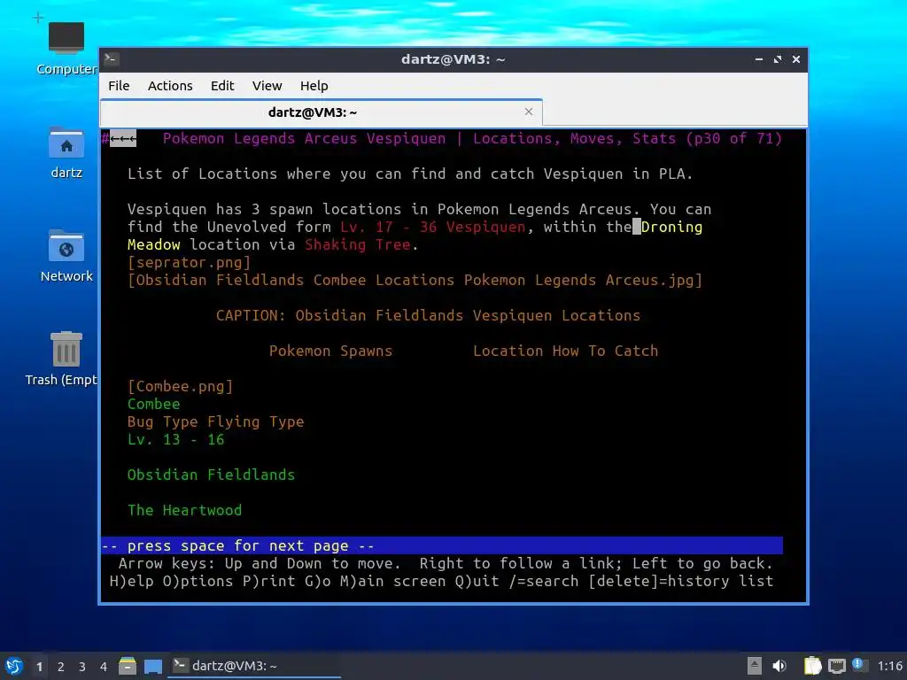Viewport: 907px width, 680px height.
Task: Open the LXQt start menu icon
Action: tap(13, 666)
